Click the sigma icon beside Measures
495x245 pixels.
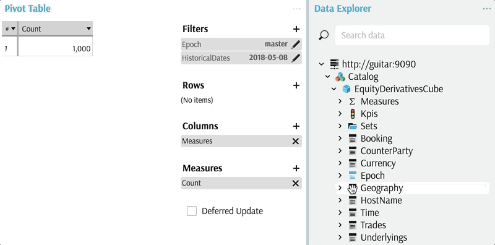pyautogui.click(x=352, y=101)
